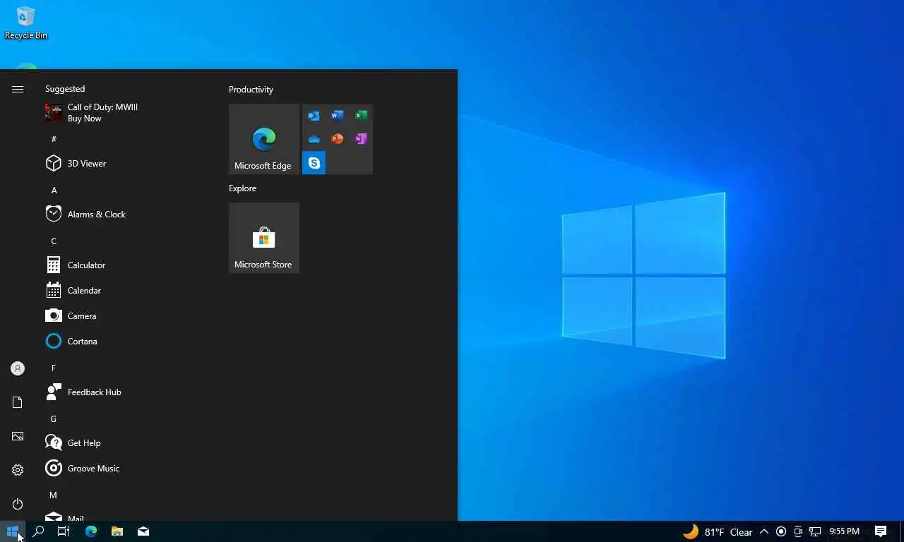Image resolution: width=904 pixels, height=542 pixels.
Task: Launch 3D Viewer from app list
Action: (x=126, y=164)
